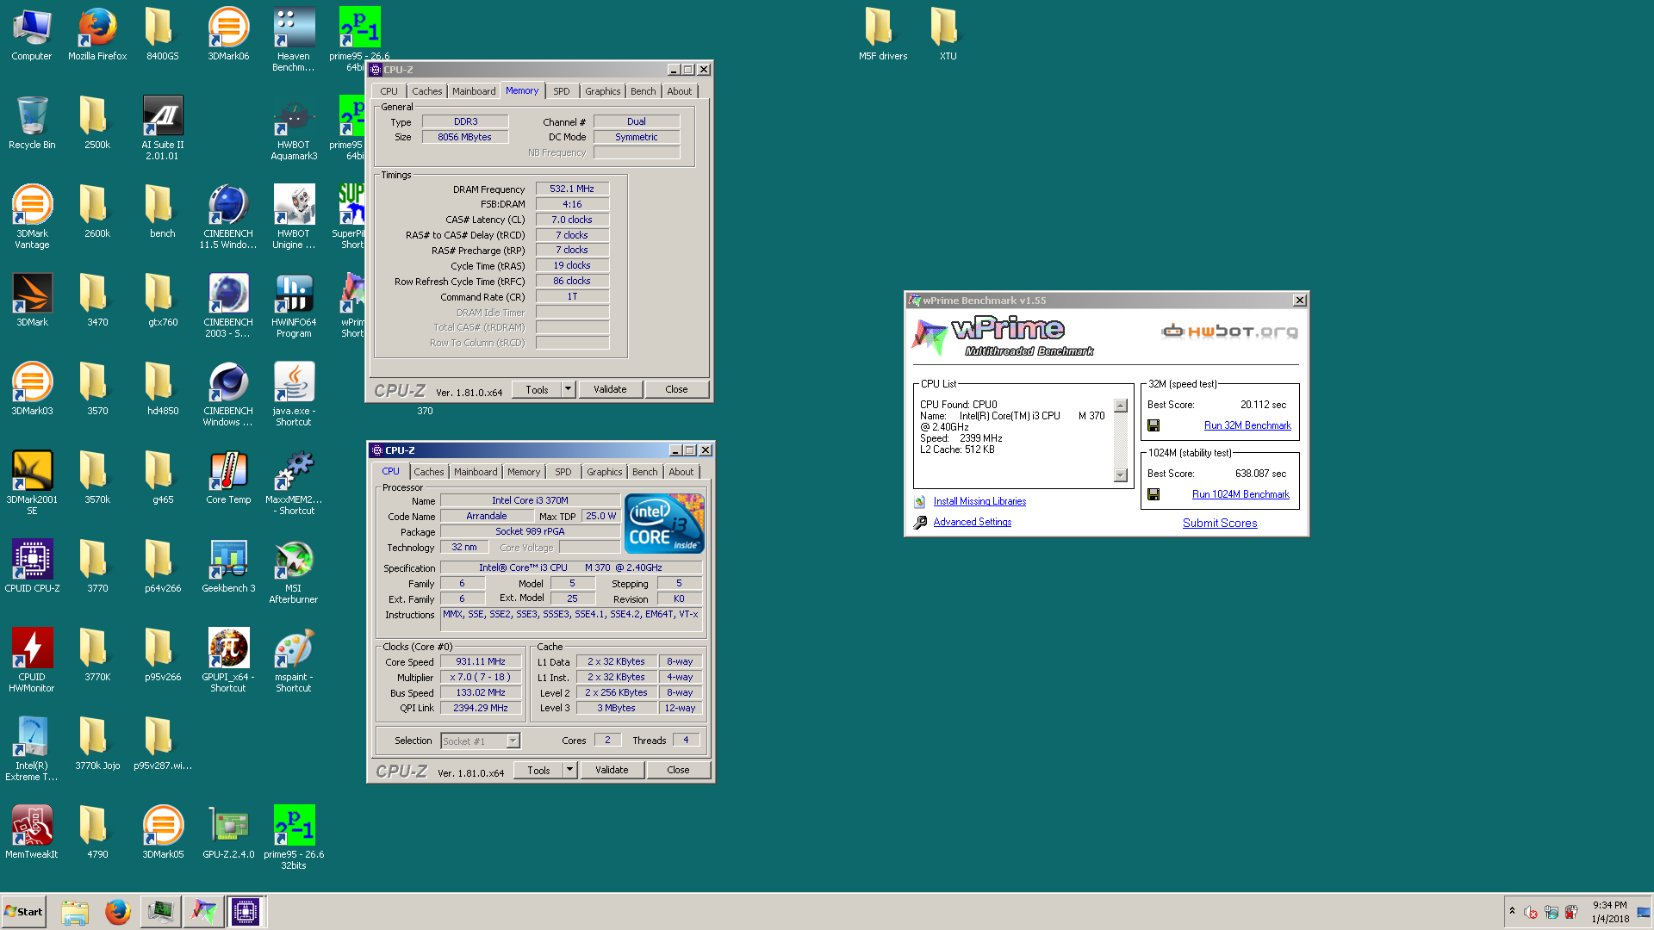Open Bench tab in lower CPU-Z window
Viewport: 1654px width, 930px height.
644,472
